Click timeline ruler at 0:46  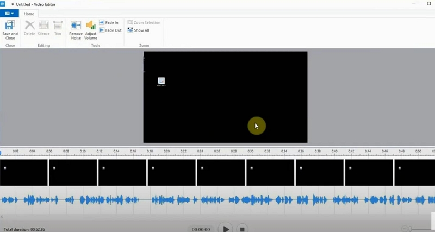[x=384, y=152]
